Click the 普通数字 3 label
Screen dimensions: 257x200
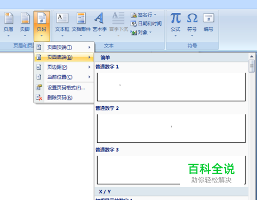click(107, 150)
